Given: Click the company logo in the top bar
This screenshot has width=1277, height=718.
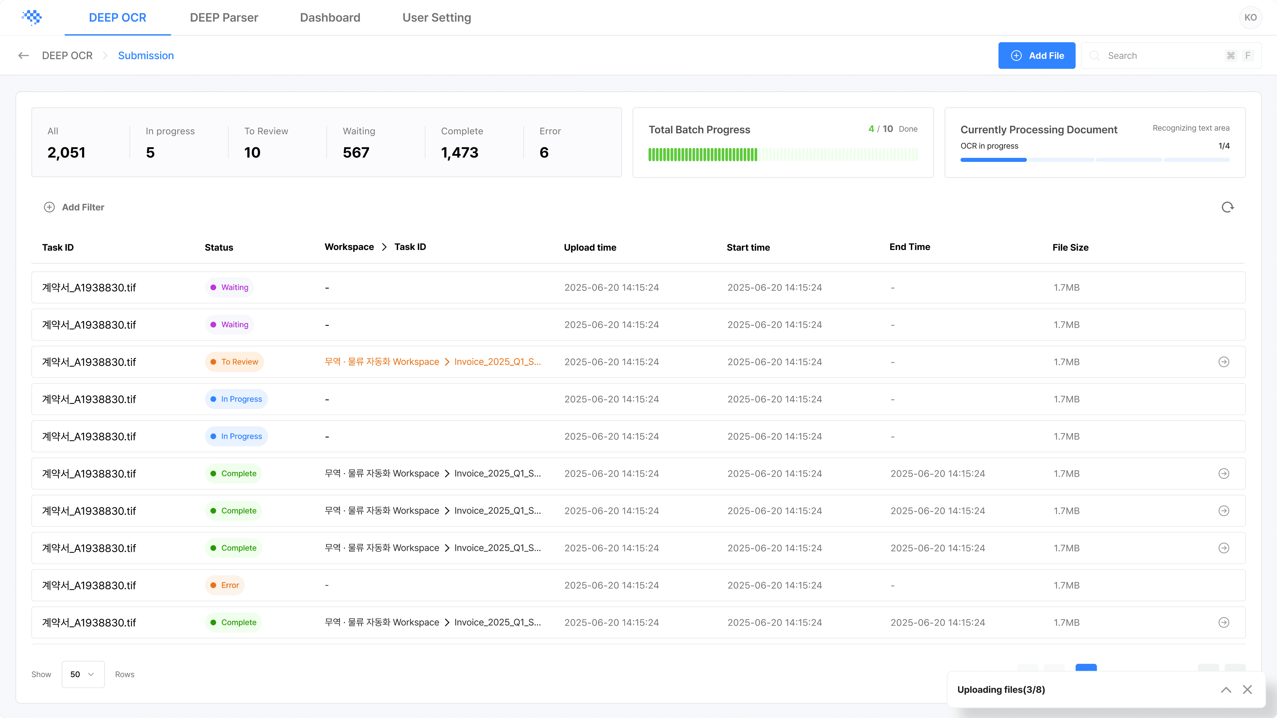Looking at the screenshot, I should 32,17.
